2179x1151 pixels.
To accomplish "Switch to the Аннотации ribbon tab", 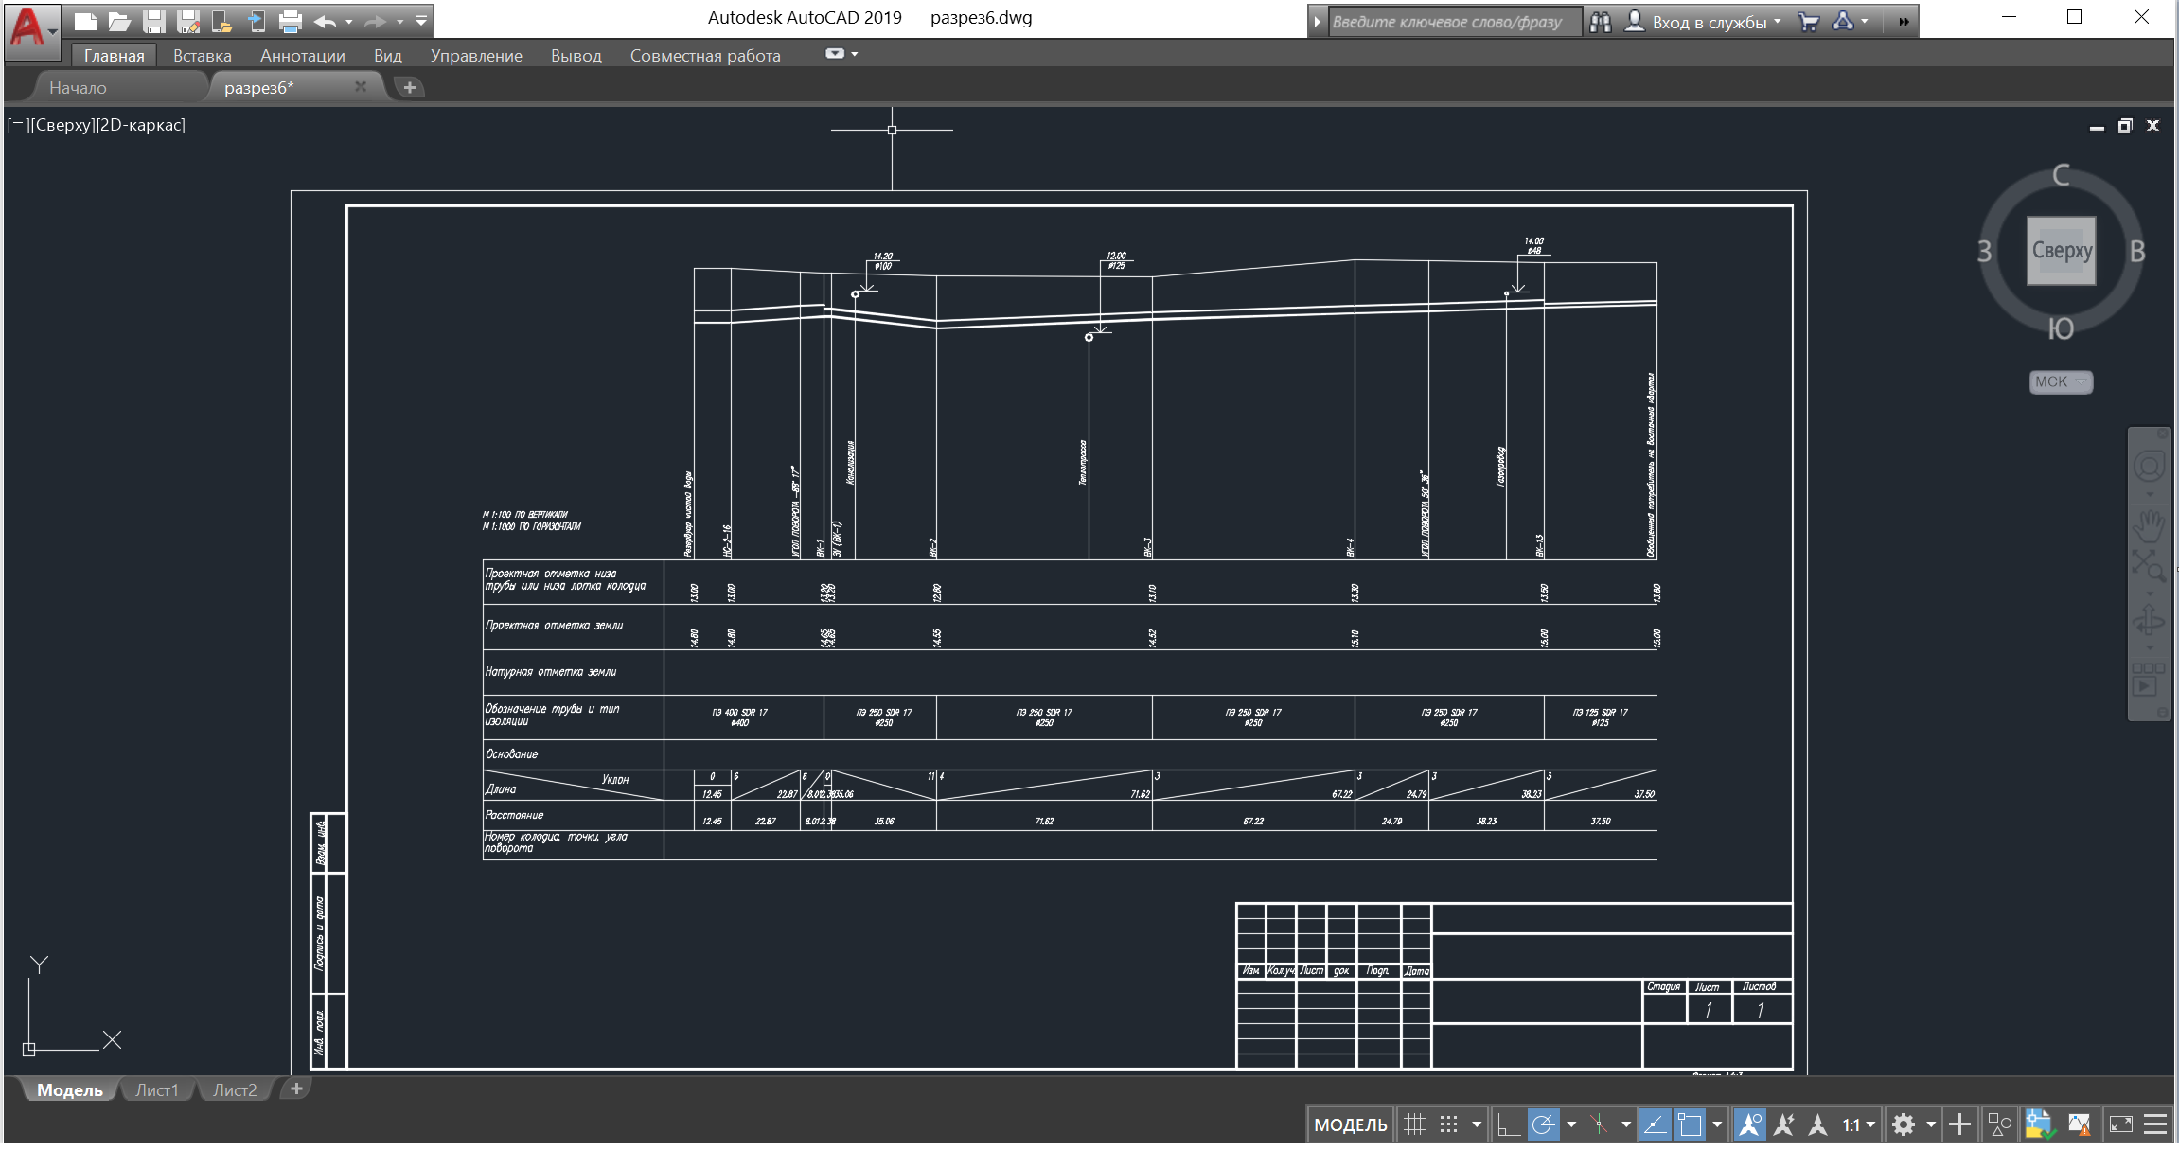I will point(302,56).
